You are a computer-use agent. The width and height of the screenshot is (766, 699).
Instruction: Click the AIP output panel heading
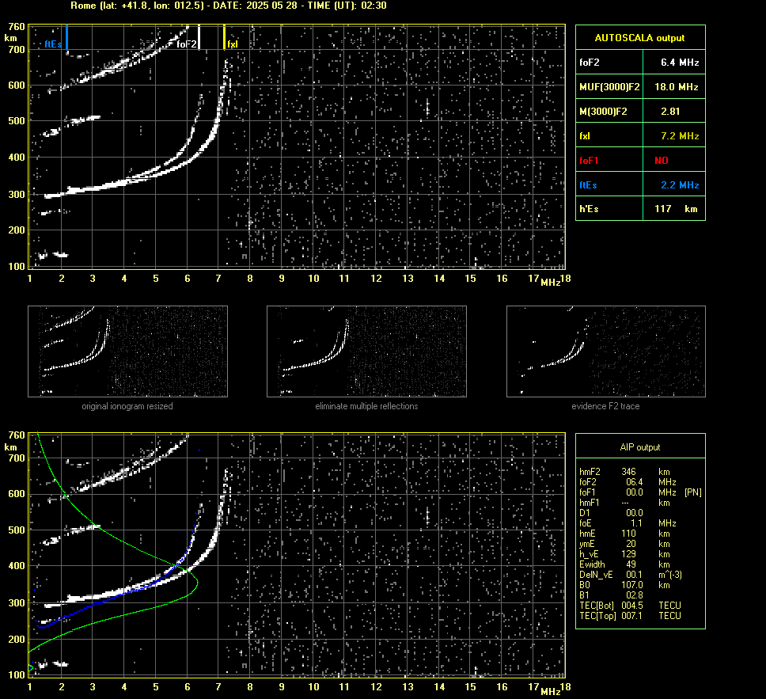click(640, 447)
